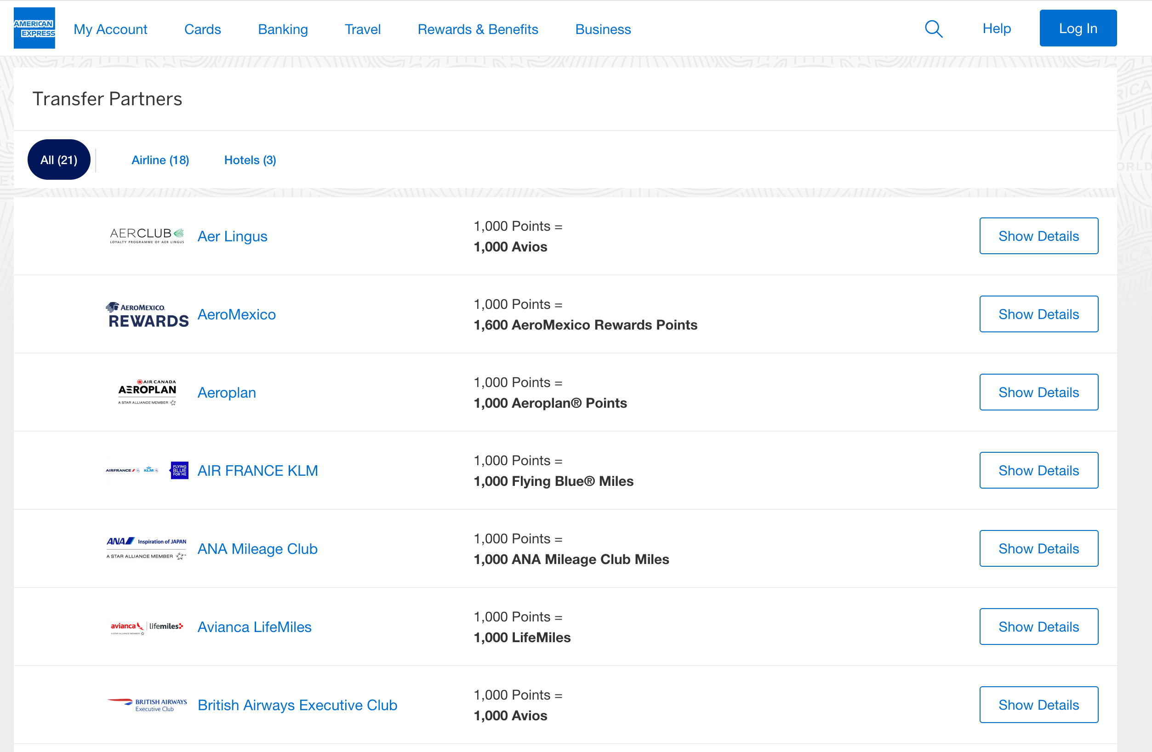Click the American Express logo
This screenshot has height=752, width=1152.
[34, 28]
